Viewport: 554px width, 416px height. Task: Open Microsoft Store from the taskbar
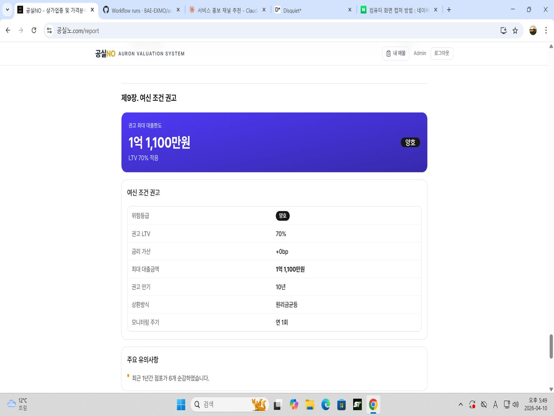coord(341,404)
